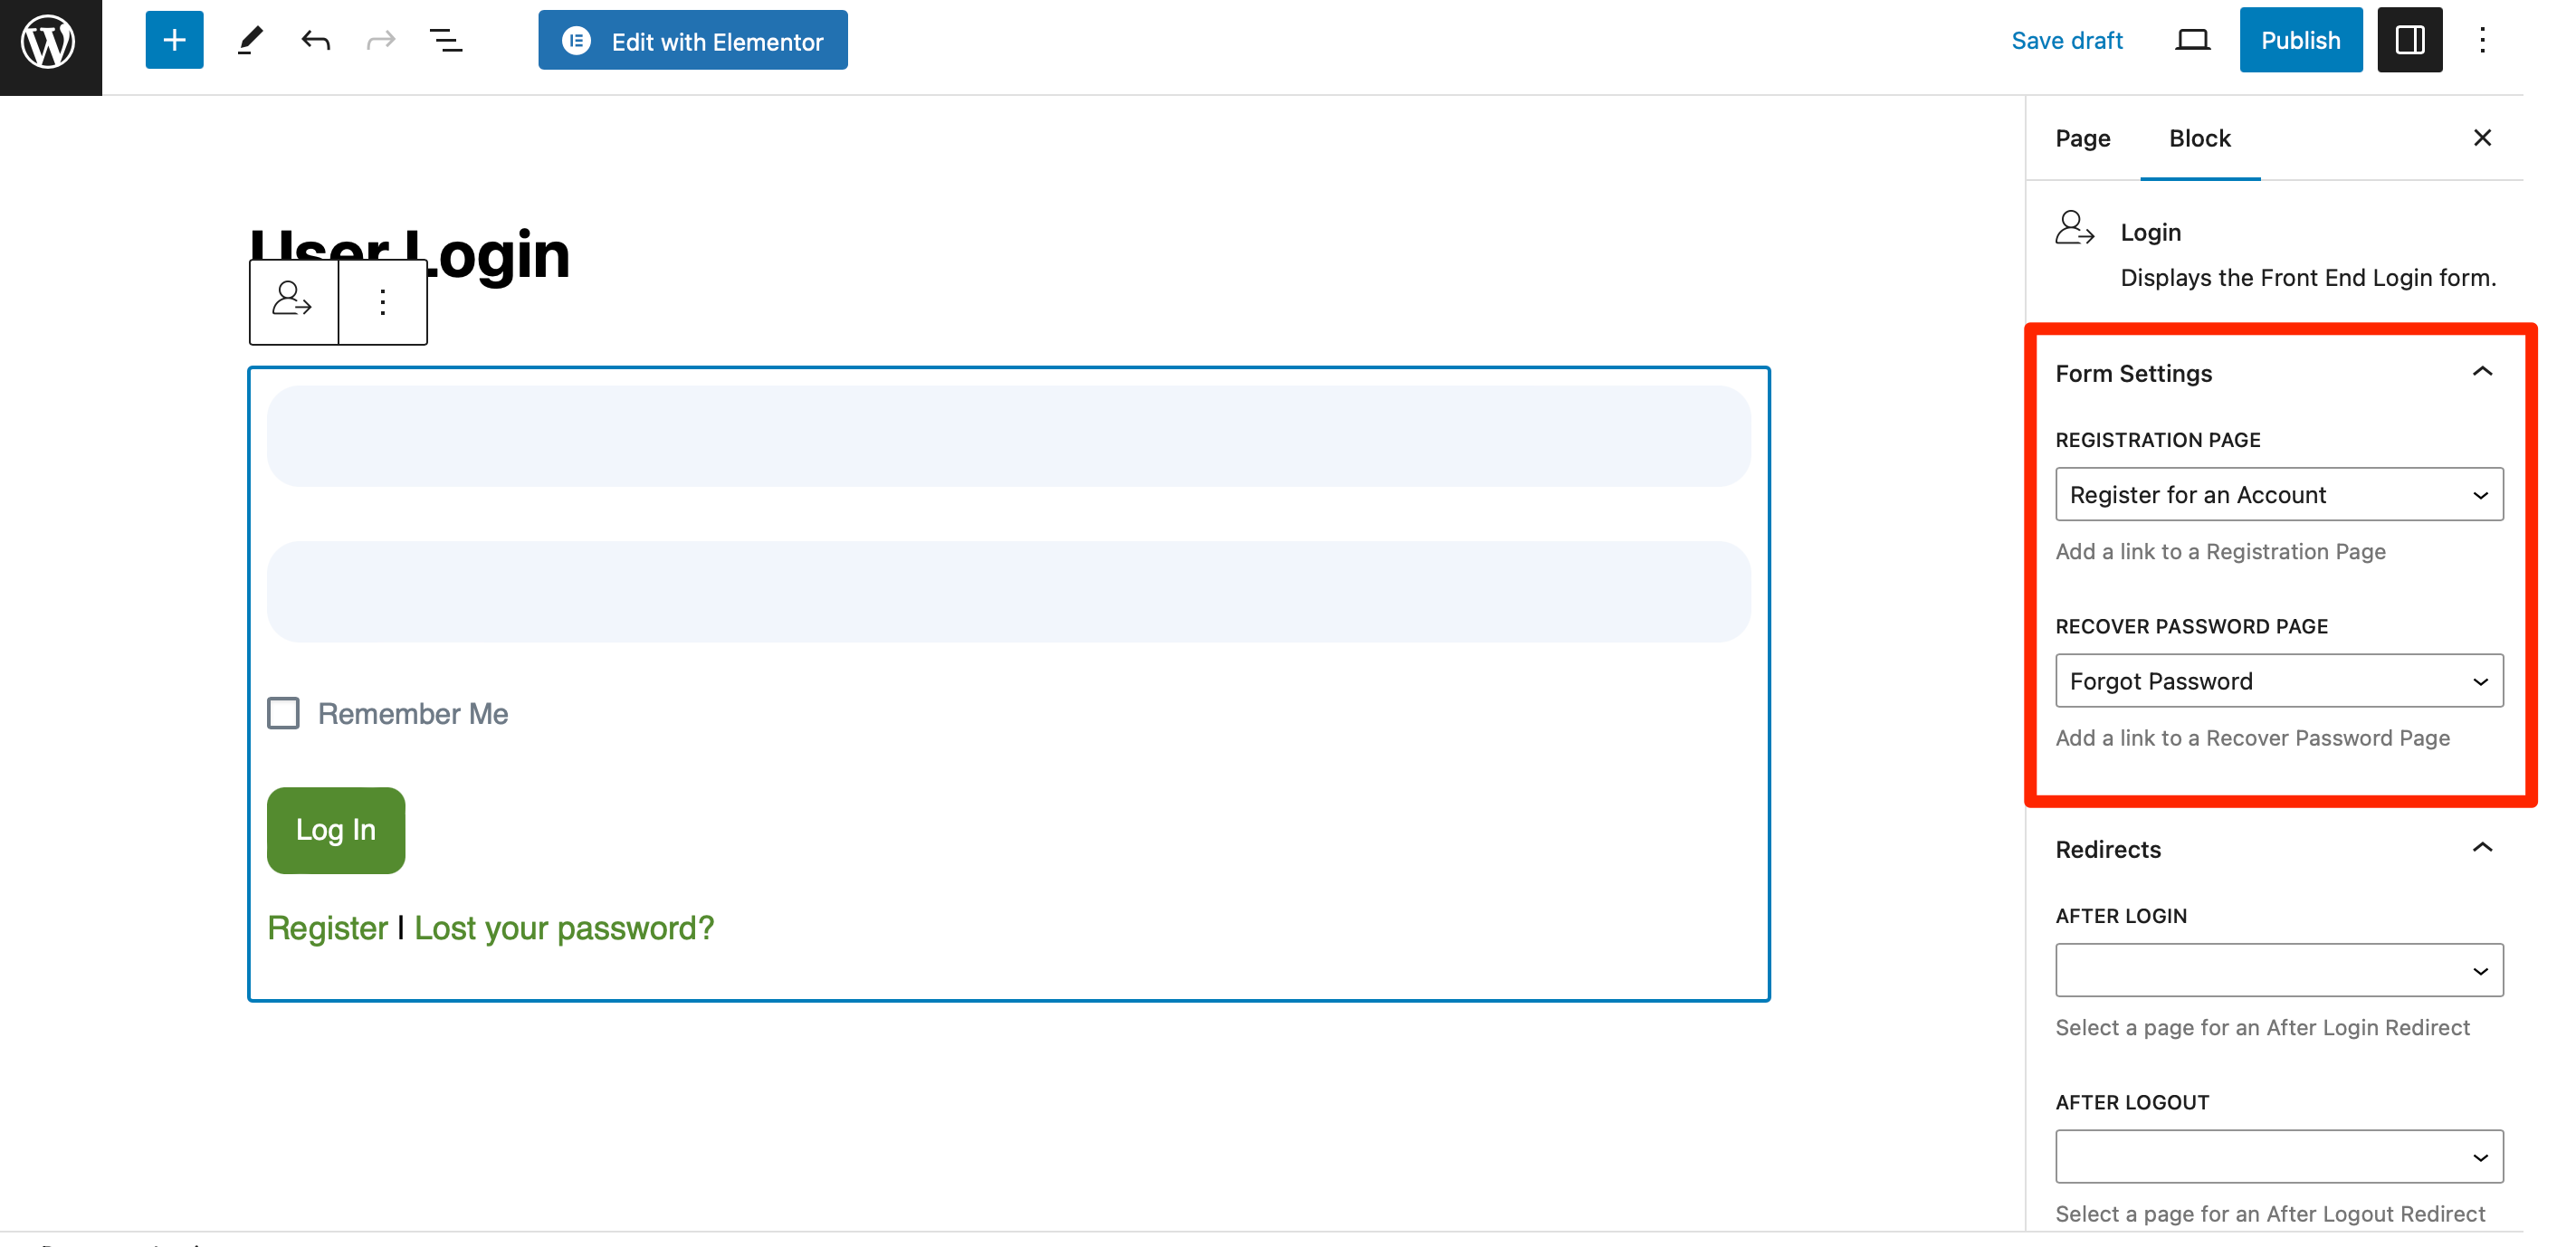Open the Recover Password Page dropdown
Viewport: 2576px width, 1247px height.
coord(2279,681)
